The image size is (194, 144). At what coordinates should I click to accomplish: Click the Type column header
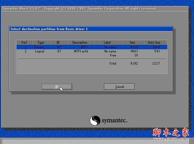41,42
